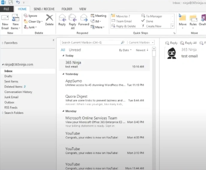Open the FILE tab

click(x=6, y=9)
